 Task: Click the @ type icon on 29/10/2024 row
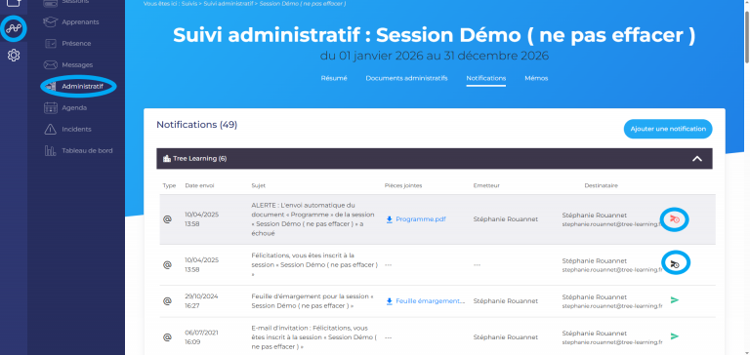[x=167, y=301]
